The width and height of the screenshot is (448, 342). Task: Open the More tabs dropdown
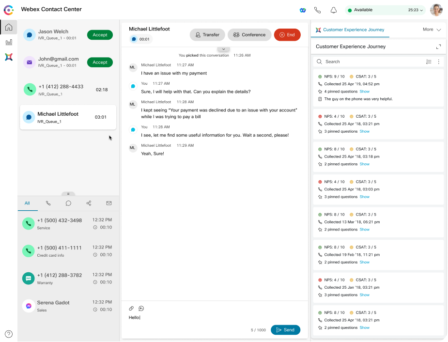pyautogui.click(x=432, y=30)
